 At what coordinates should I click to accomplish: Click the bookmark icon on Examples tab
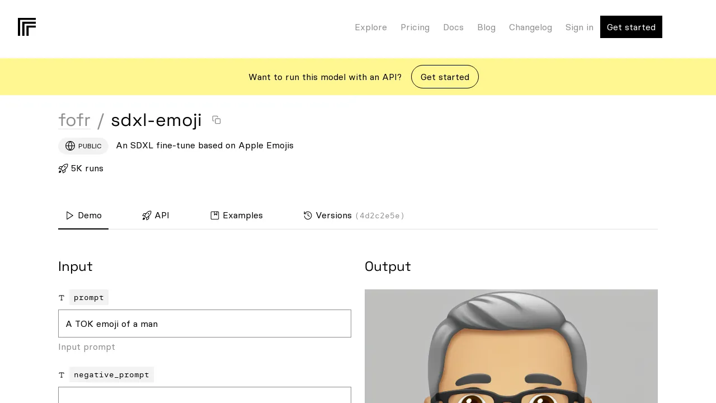pos(215,215)
